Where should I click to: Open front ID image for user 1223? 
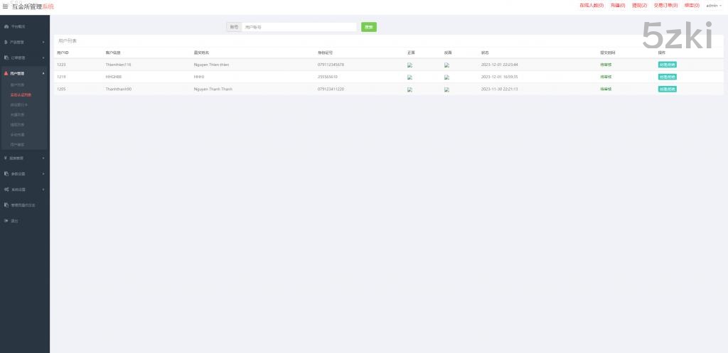(410, 65)
